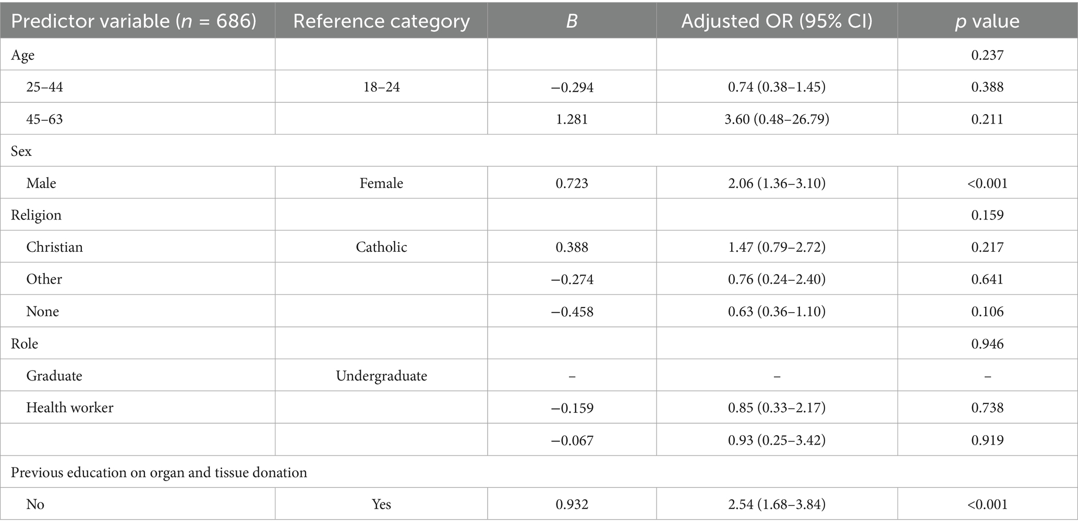Image resolution: width=1078 pixels, height=529 pixels.
Task: Select the 'Male' predictor cell
Action: 41,183
